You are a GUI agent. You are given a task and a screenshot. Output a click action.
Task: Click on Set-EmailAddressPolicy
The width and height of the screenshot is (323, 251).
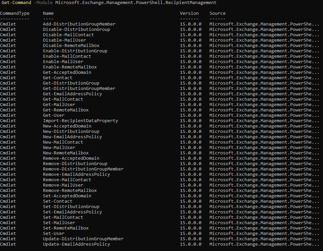click(73, 212)
